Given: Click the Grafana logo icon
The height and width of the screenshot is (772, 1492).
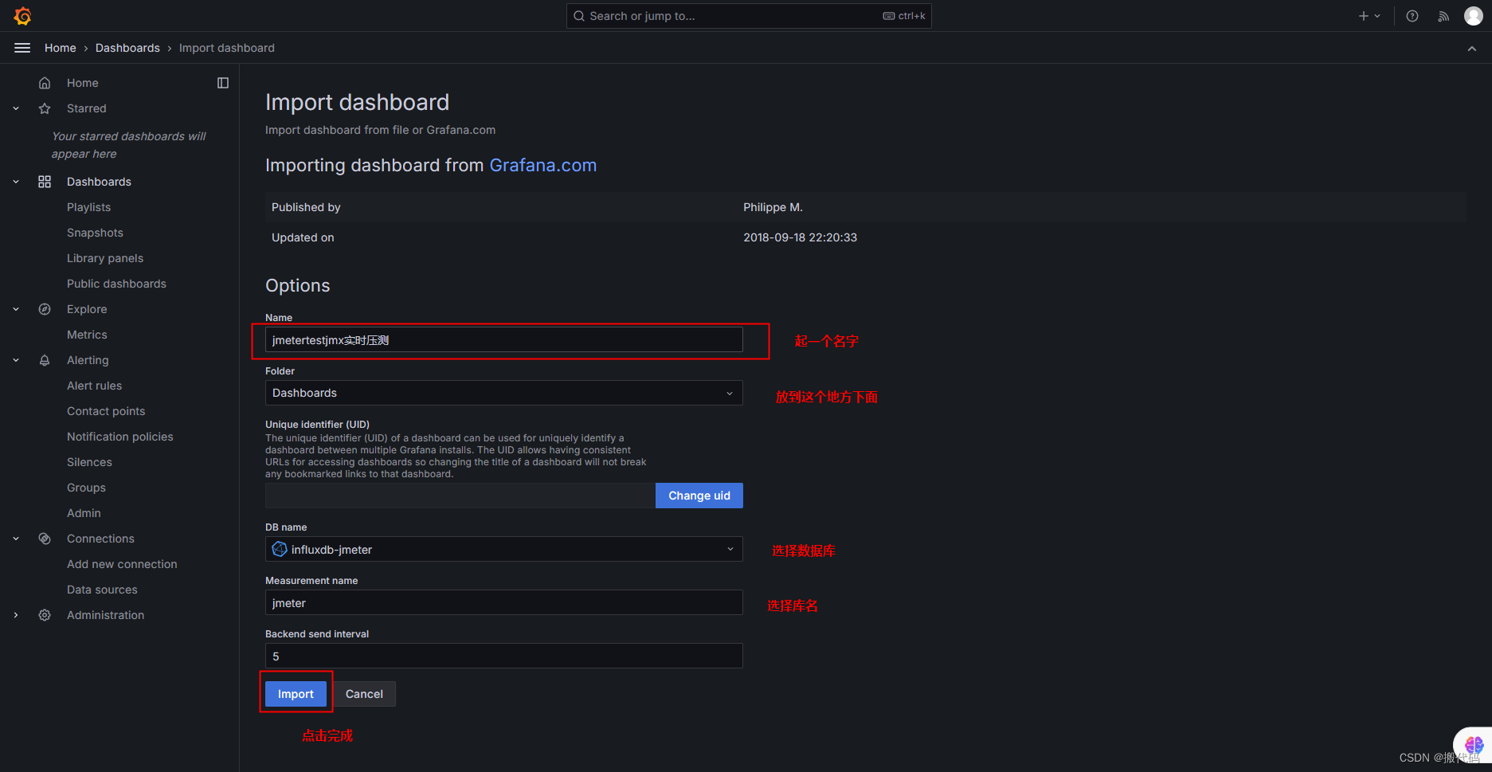Looking at the screenshot, I should 22,16.
